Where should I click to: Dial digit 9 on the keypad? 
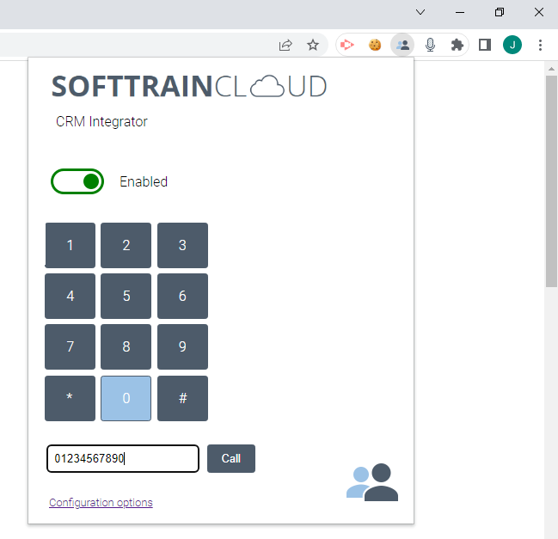182,347
